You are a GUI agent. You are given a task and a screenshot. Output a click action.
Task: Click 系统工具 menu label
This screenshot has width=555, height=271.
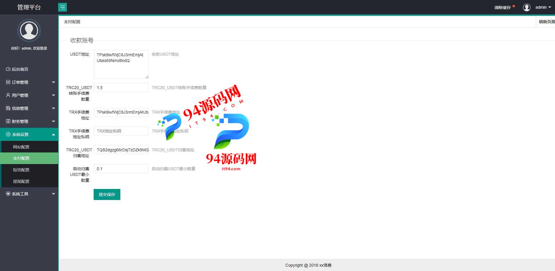20,194
